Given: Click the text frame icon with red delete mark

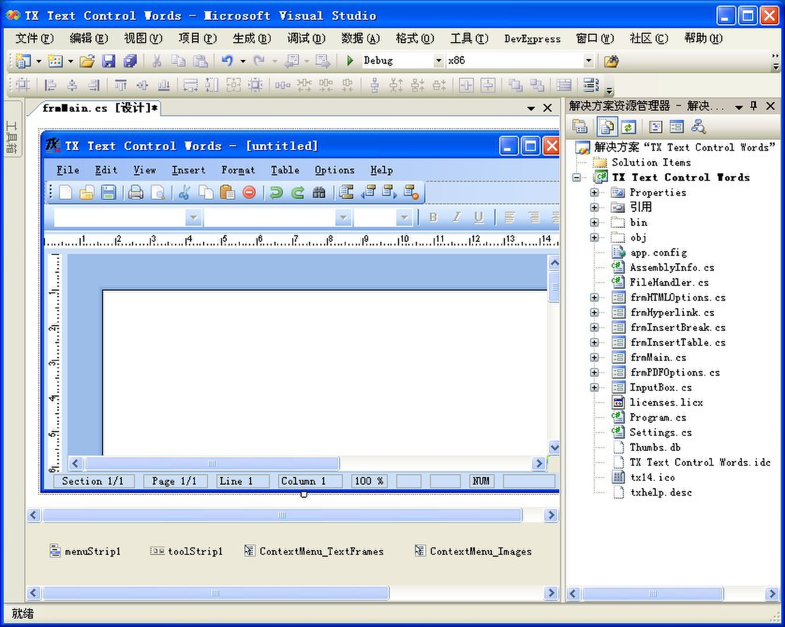Looking at the screenshot, I should pyautogui.click(x=411, y=192).
